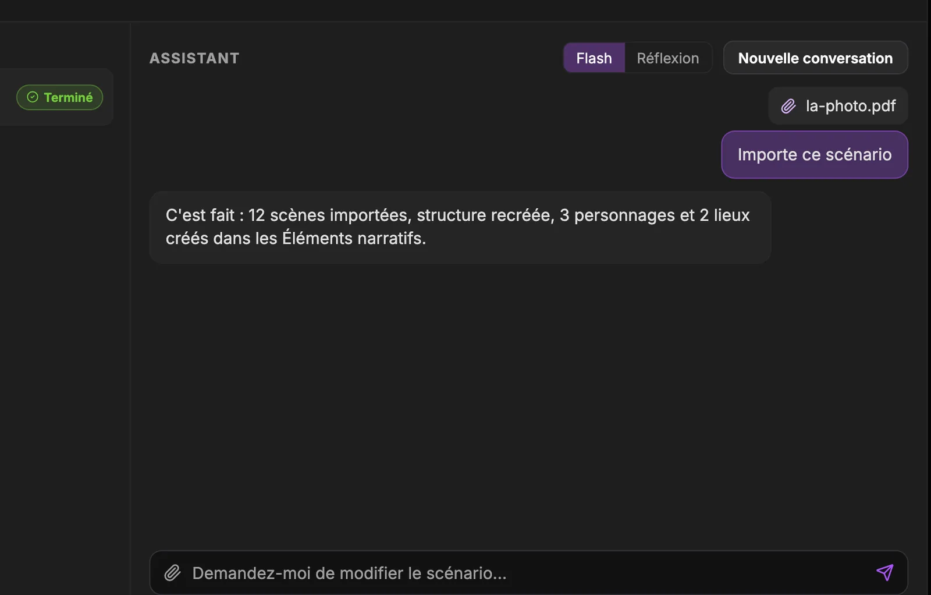The image size is (931, 595).
Task: Click the ASSISTANT panel heading
Action: pos(194,58)
